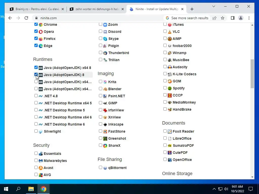Click the Firefox logo icon
259x194 pixels.
41,39
